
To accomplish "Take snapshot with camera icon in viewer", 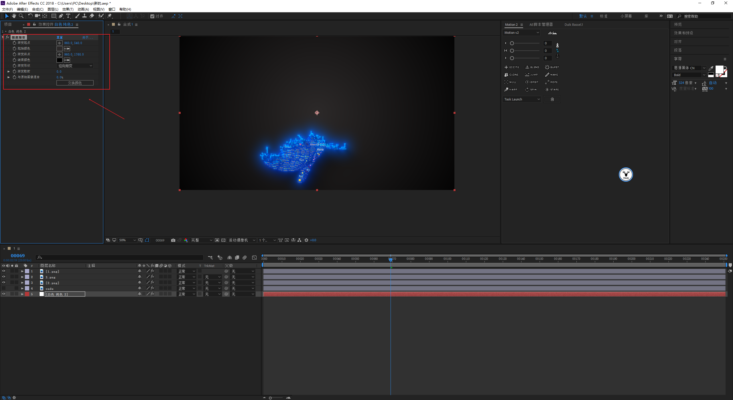I will 173,240.
